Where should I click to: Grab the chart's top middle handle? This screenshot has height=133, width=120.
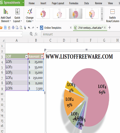[86, 50]
